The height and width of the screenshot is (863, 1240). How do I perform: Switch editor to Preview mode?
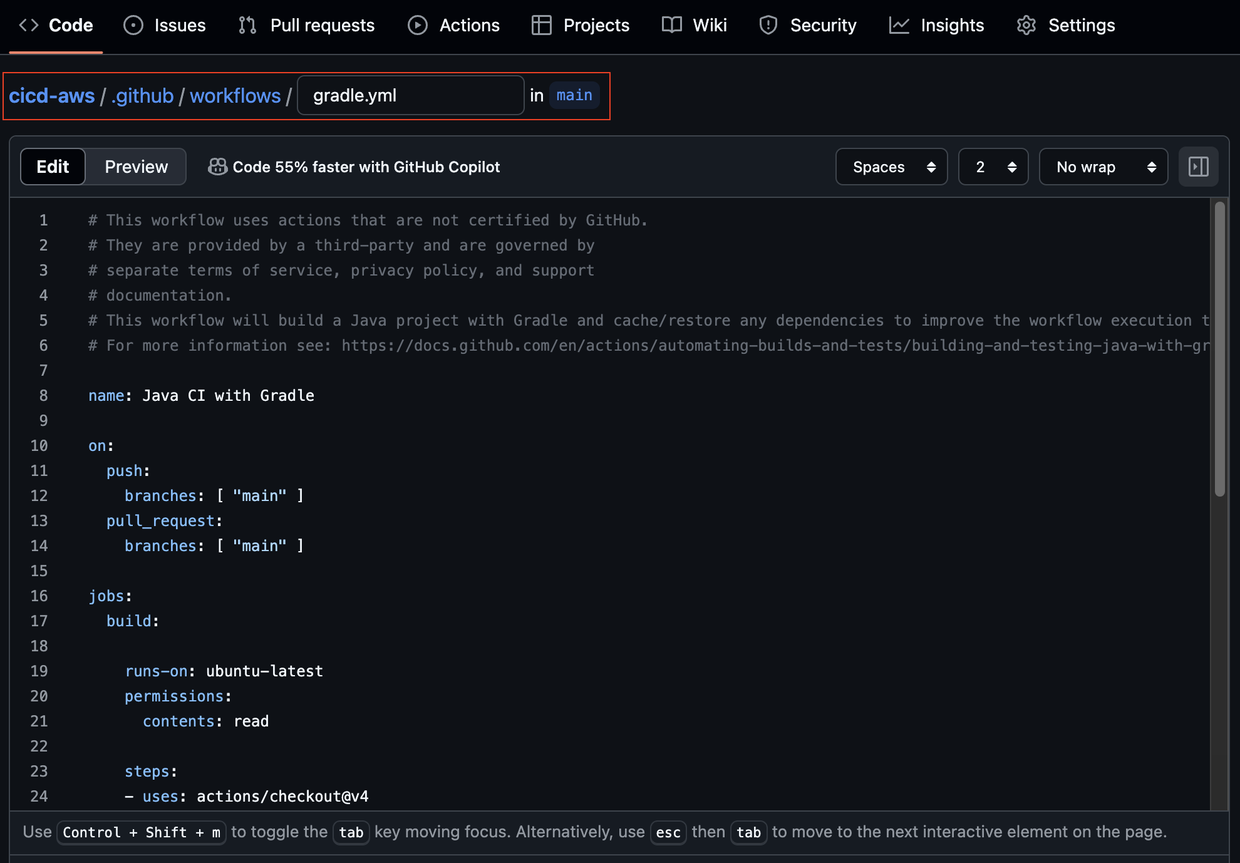click(x=136, y=167)
